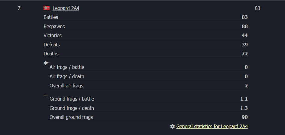Select the Overall ground frags label
Viewport: 285px width, 135px height.
pos(71,117)
